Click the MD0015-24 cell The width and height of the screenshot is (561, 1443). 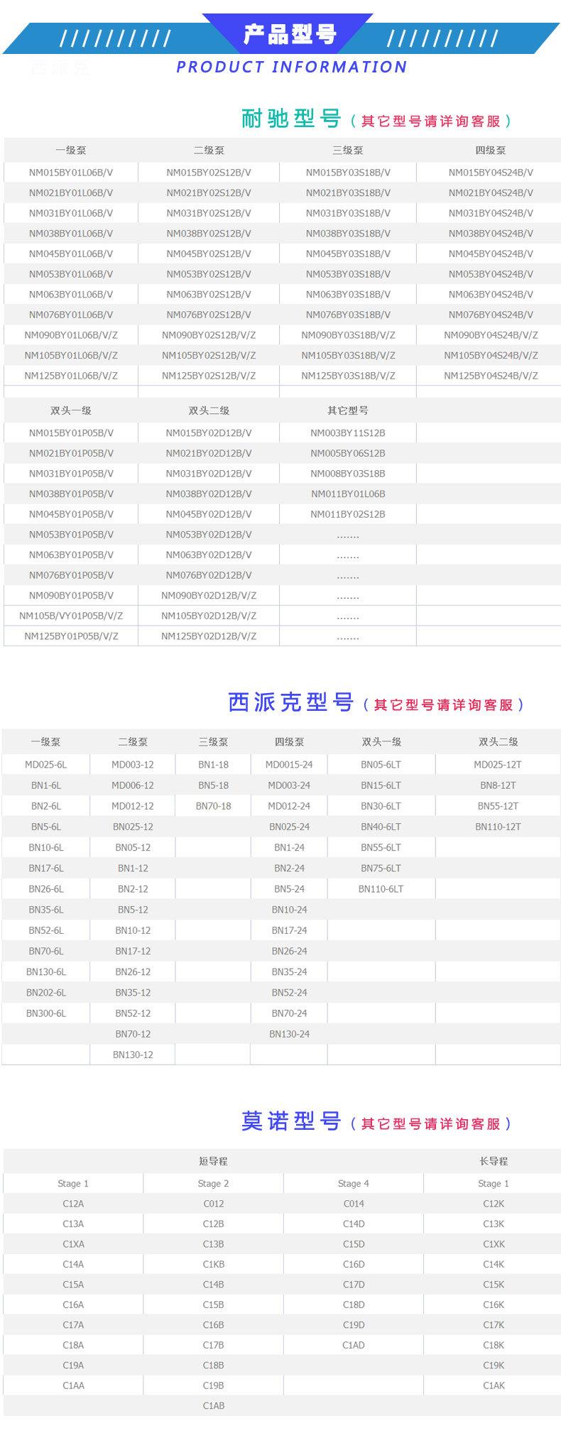(x=289, y=765)
